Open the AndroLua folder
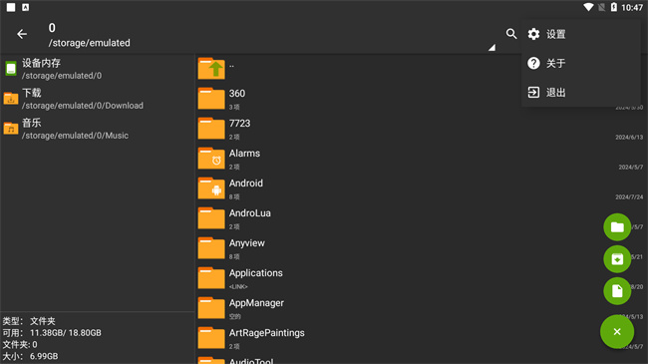The width and height of the screenshot is (648, 364). coord(421,218)
